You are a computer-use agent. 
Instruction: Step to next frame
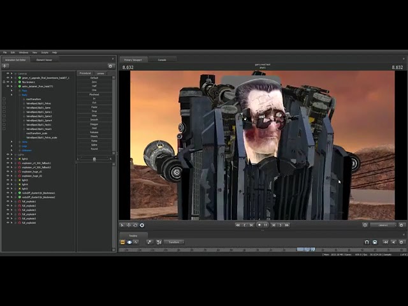tap(280, 225)
